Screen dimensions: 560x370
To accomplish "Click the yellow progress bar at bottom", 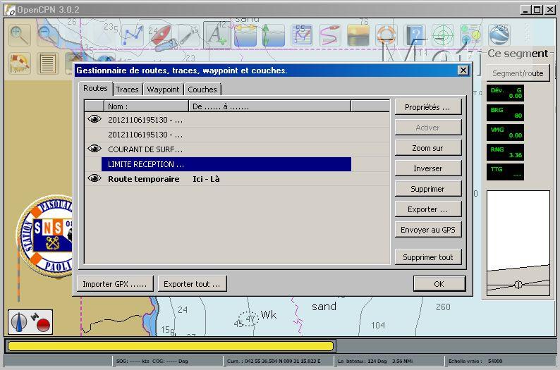I will pyautogui.click(x=169, y=346).
